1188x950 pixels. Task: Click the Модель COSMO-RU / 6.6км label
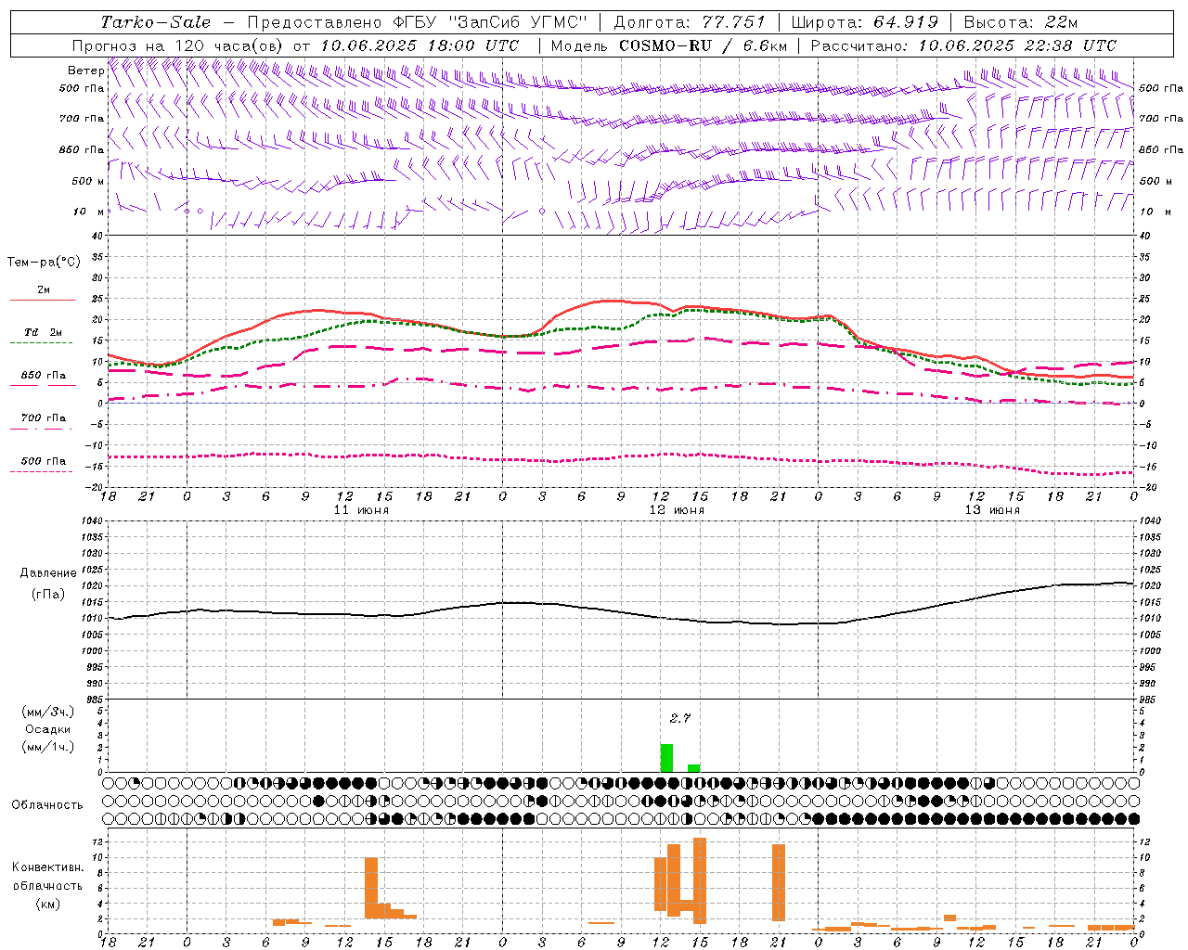coord(668,45)
